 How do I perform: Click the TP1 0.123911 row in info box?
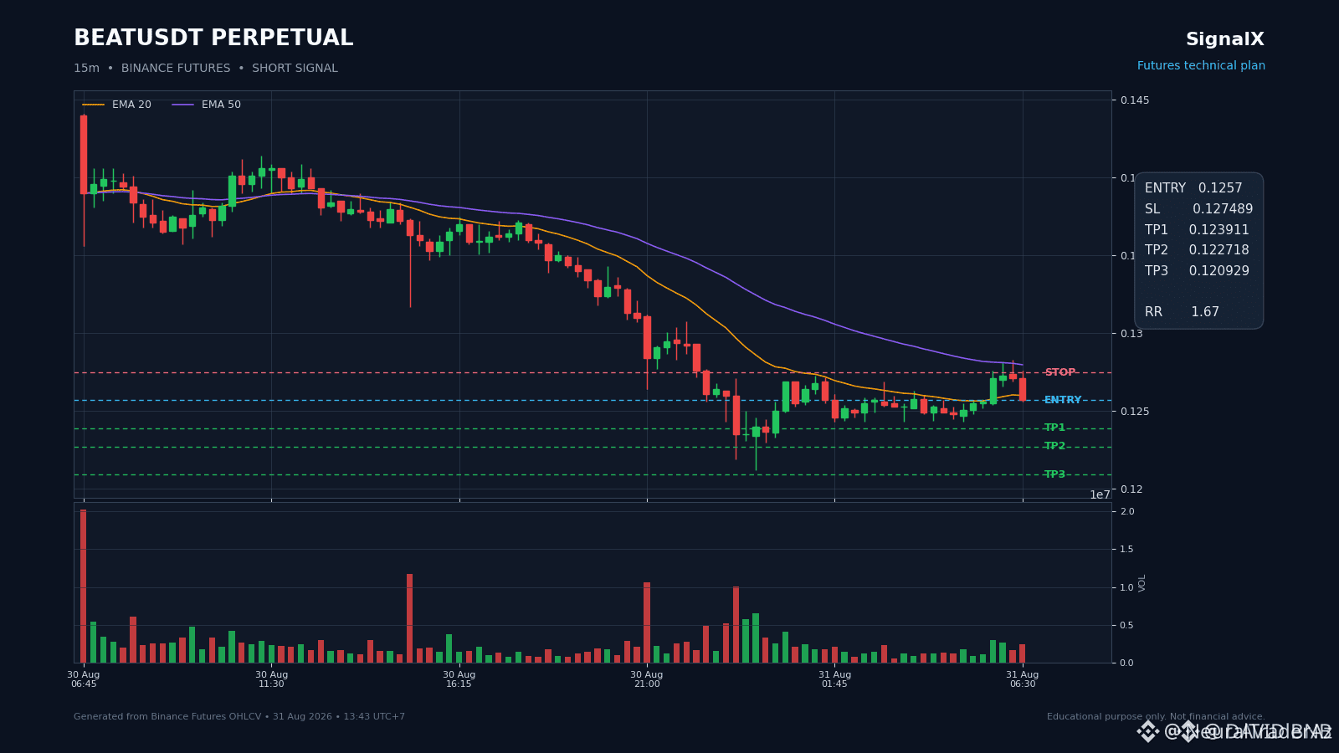(1197, 230)
